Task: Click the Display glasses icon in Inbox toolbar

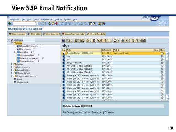Action: (x=99, y=41)
